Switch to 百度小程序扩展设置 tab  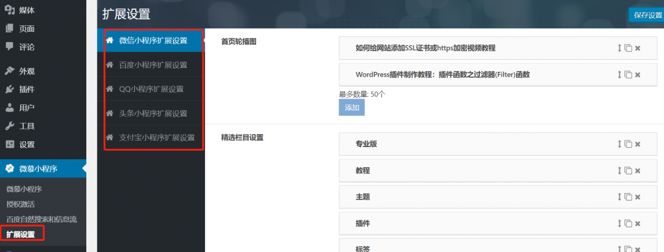[x=150, y=65]
